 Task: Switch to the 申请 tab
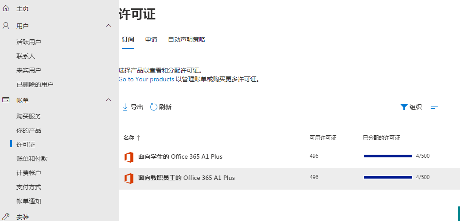click(151, 39)
